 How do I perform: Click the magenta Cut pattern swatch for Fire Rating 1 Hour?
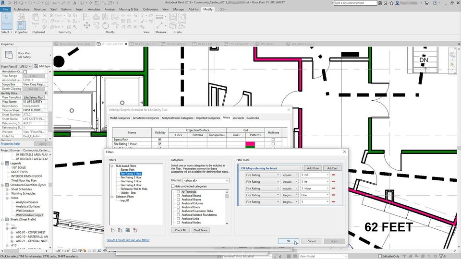click(250, 144)
